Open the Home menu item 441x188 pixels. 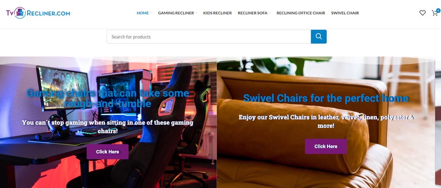142,13
